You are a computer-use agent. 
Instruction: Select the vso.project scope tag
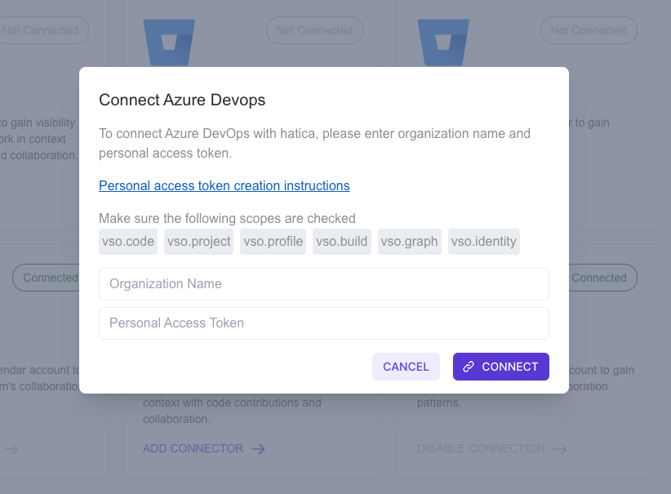coord(198,242)
